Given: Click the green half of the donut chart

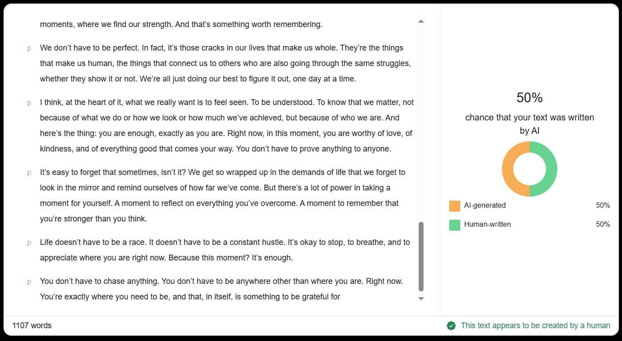Looking at the screenshot, I should pyautogui.click(x=552, y=169).
